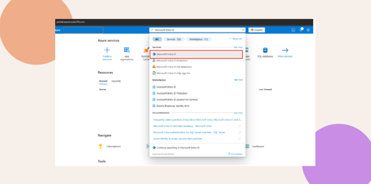371x184 pixels.
Task: Click external-link icon beside security best practices
Action: point(240,138)
